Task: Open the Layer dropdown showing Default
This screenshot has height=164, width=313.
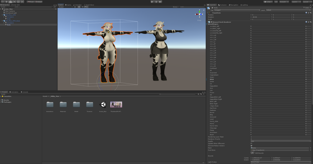Action: click(x=288, y=10)
